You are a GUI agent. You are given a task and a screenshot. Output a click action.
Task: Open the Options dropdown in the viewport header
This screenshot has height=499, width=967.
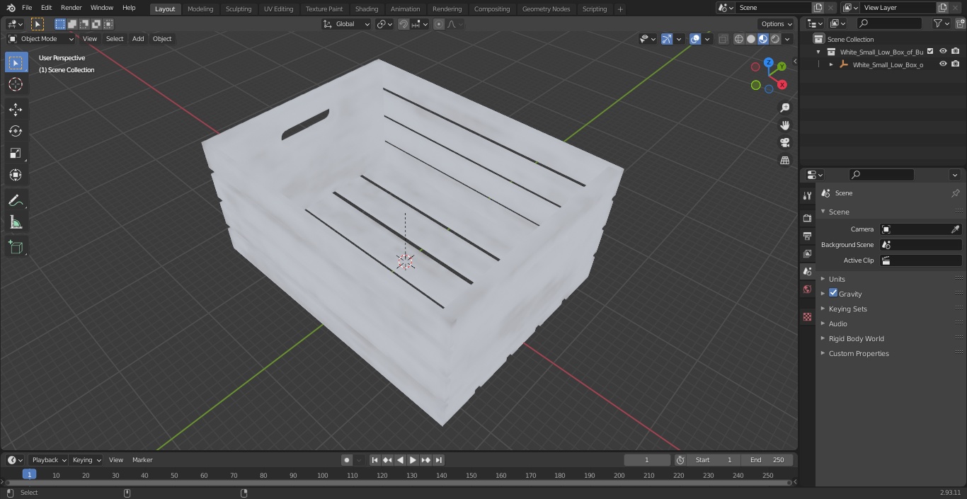pyautogui.click(x=777, y=24)
